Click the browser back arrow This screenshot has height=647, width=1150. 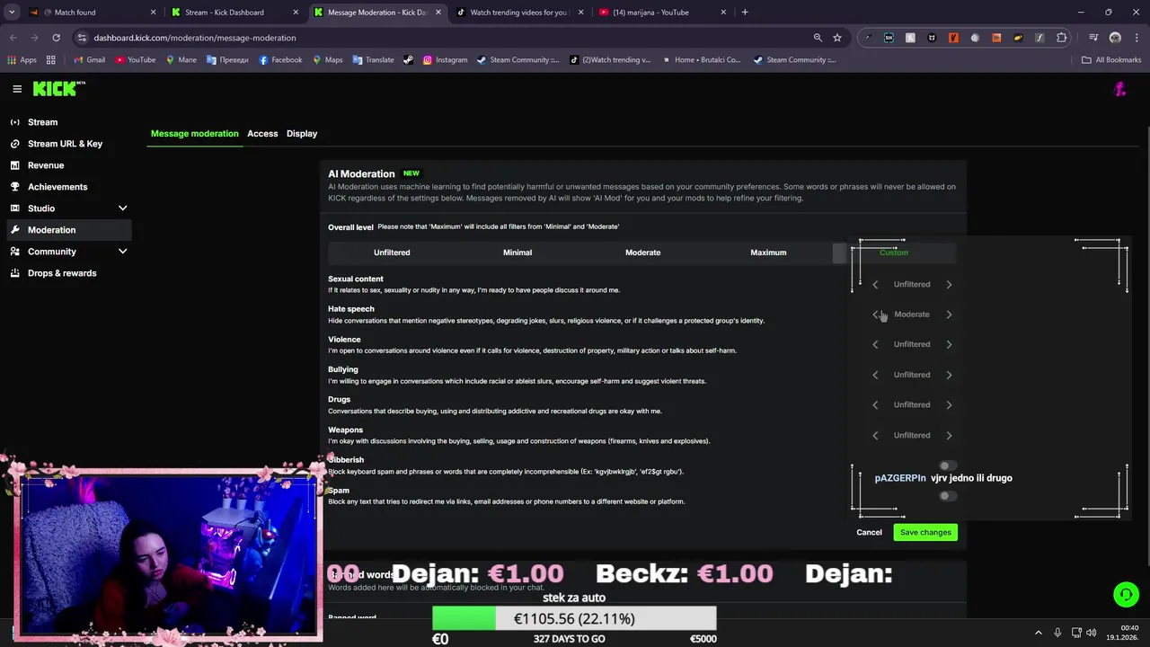[x=13, y=38]
